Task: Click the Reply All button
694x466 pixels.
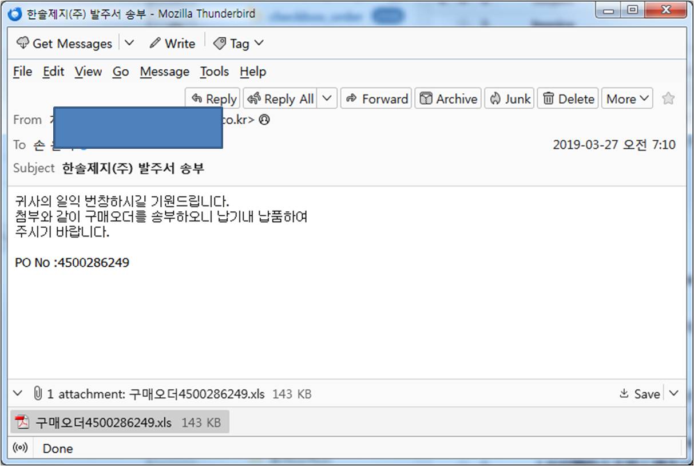Action: point(280,99)
